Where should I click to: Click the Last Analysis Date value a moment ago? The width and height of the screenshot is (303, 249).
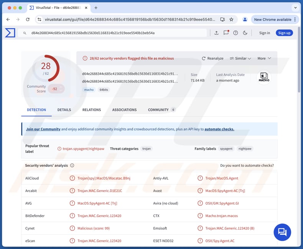[227, 80]
